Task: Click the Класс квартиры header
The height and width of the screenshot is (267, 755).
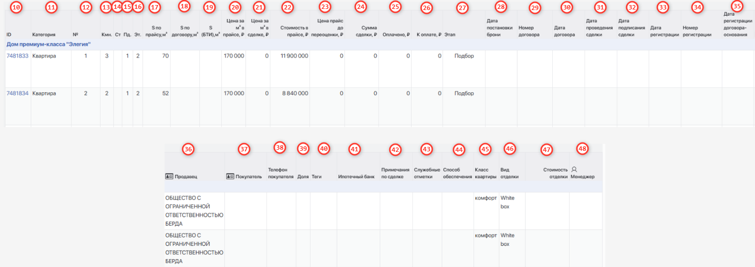Action: coord(485,173)
